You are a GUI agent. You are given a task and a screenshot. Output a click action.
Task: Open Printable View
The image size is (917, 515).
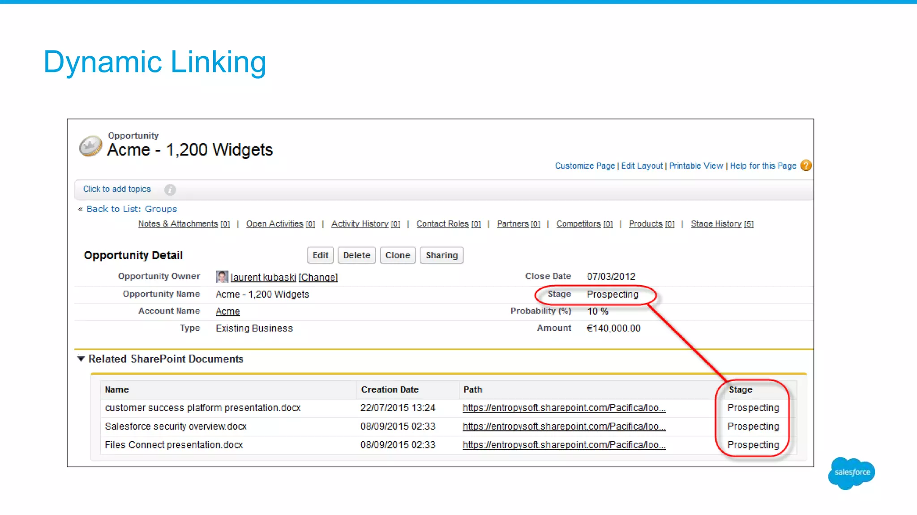(x=696, y=166)
